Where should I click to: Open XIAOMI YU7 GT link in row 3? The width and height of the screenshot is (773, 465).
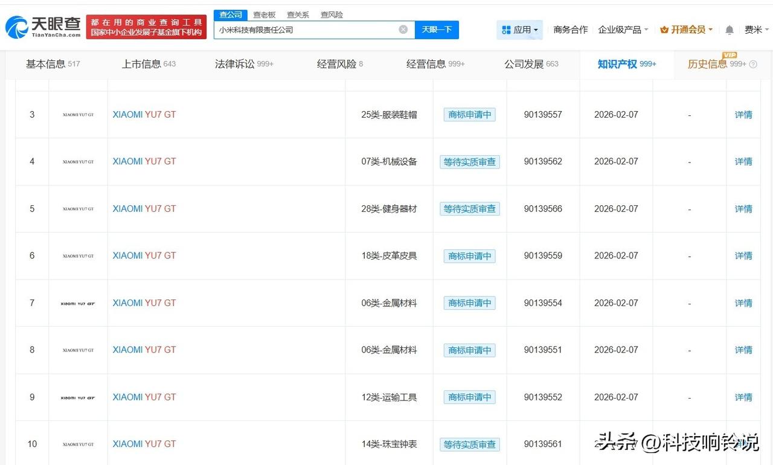pyautogui.click(x=144, y=115)
